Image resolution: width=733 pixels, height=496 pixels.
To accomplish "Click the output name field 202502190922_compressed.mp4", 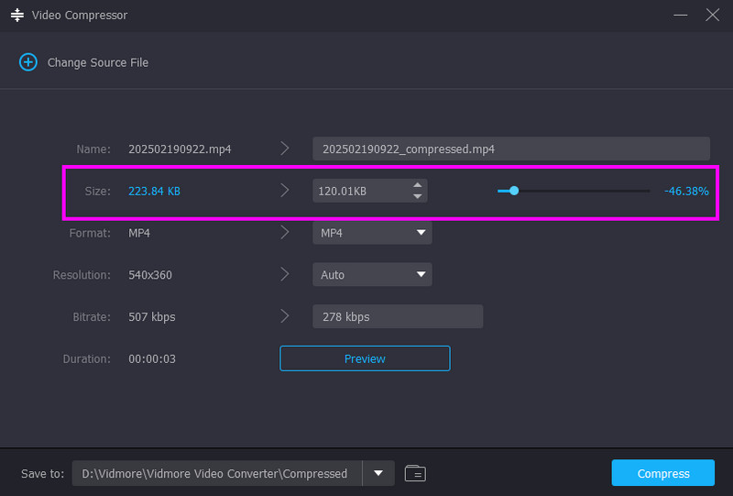I will pyautogui.click(x=510, y=149).
